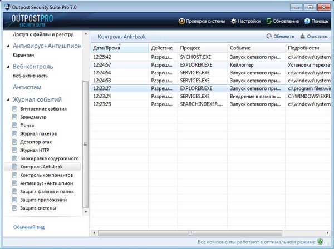Viewport: 334px width, 249px height.
Task: Select the Антиспам section
Action: point(27,87)
